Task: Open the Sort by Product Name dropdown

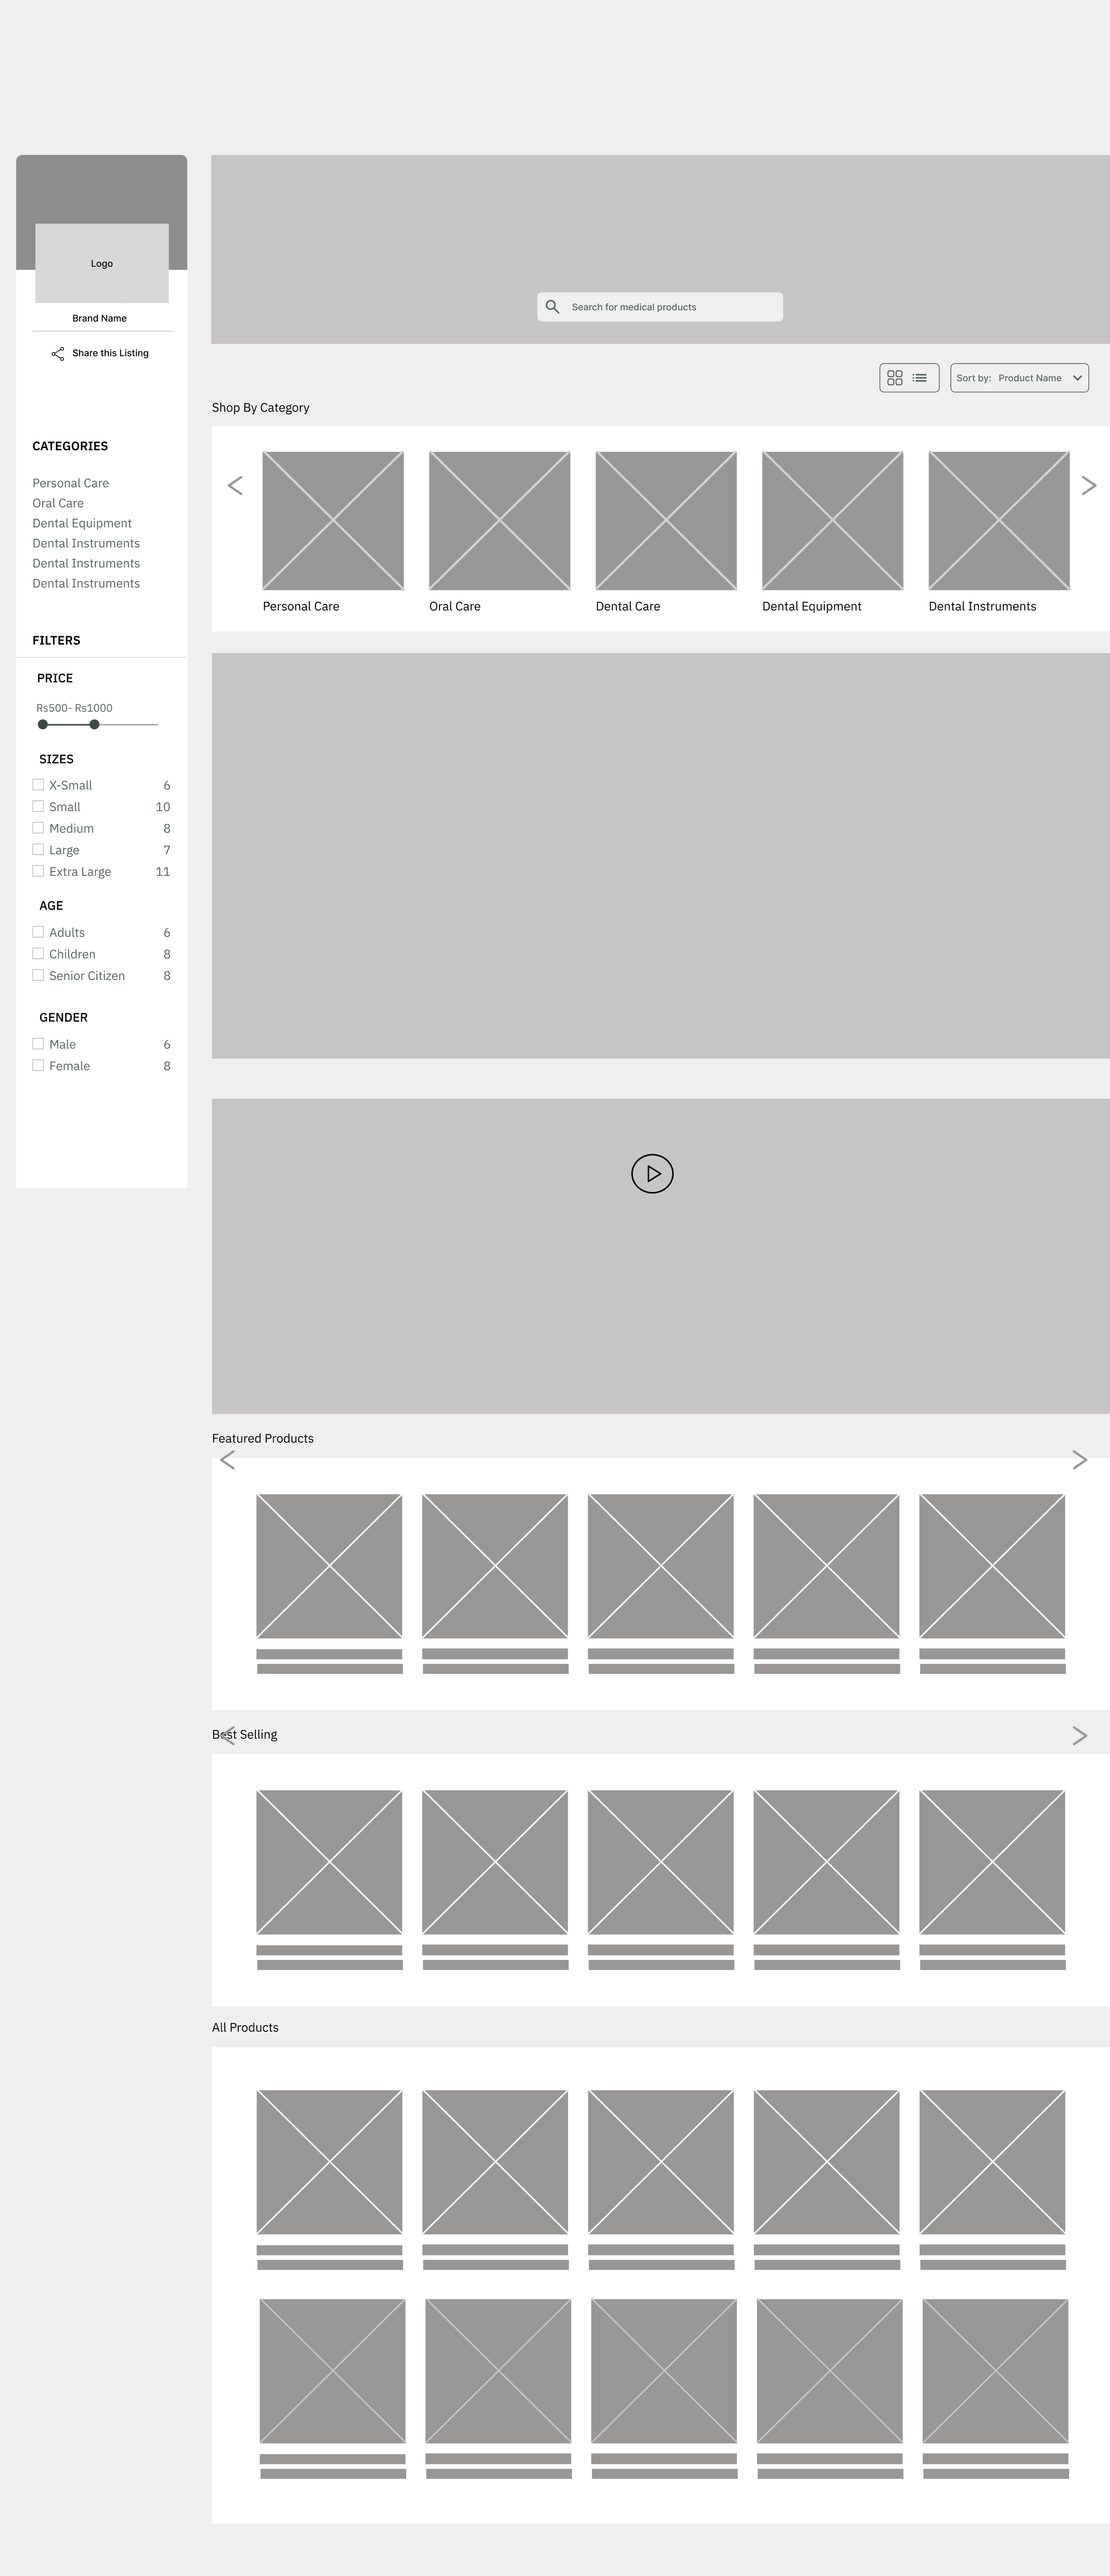Action: [1019, 378]
